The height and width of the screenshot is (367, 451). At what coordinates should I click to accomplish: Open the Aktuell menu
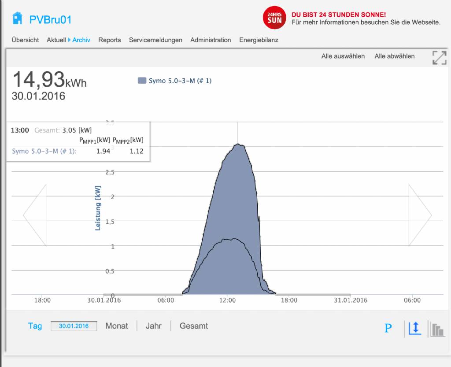click(x=56, y=40)
